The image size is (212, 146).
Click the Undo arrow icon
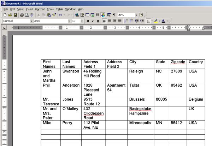click(60, 15)
